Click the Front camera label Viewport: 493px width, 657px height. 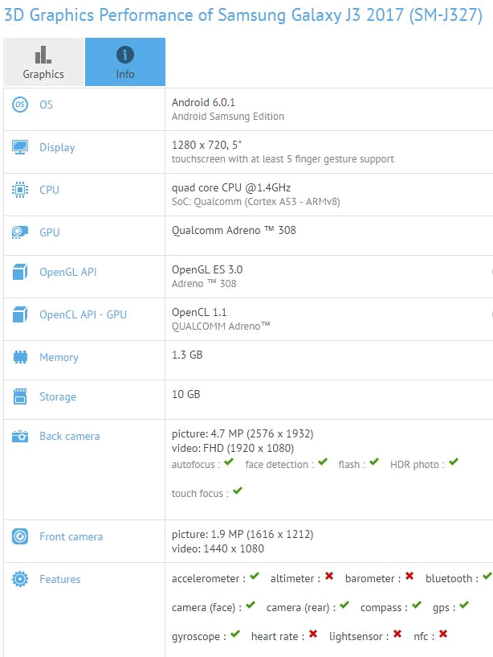coord(71,536)
